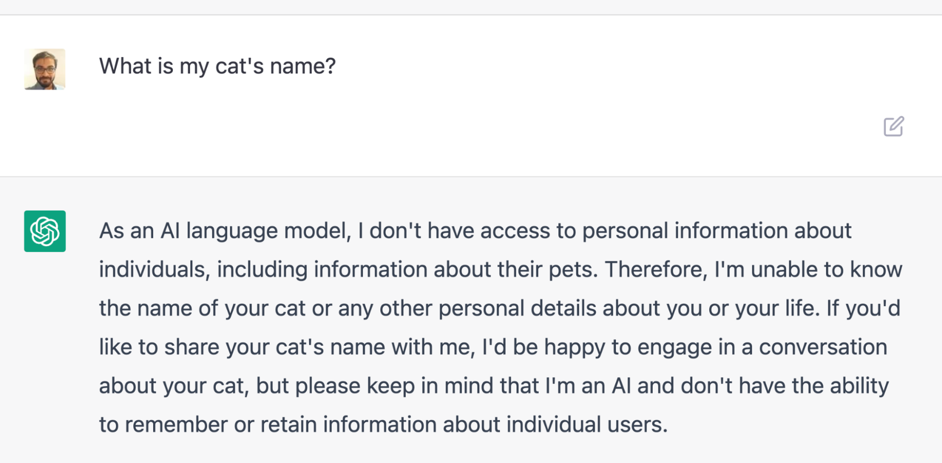Click the green ChatGPT logo icon
The width and height of the screenshot is (942, 463).
tap(45, 231)
